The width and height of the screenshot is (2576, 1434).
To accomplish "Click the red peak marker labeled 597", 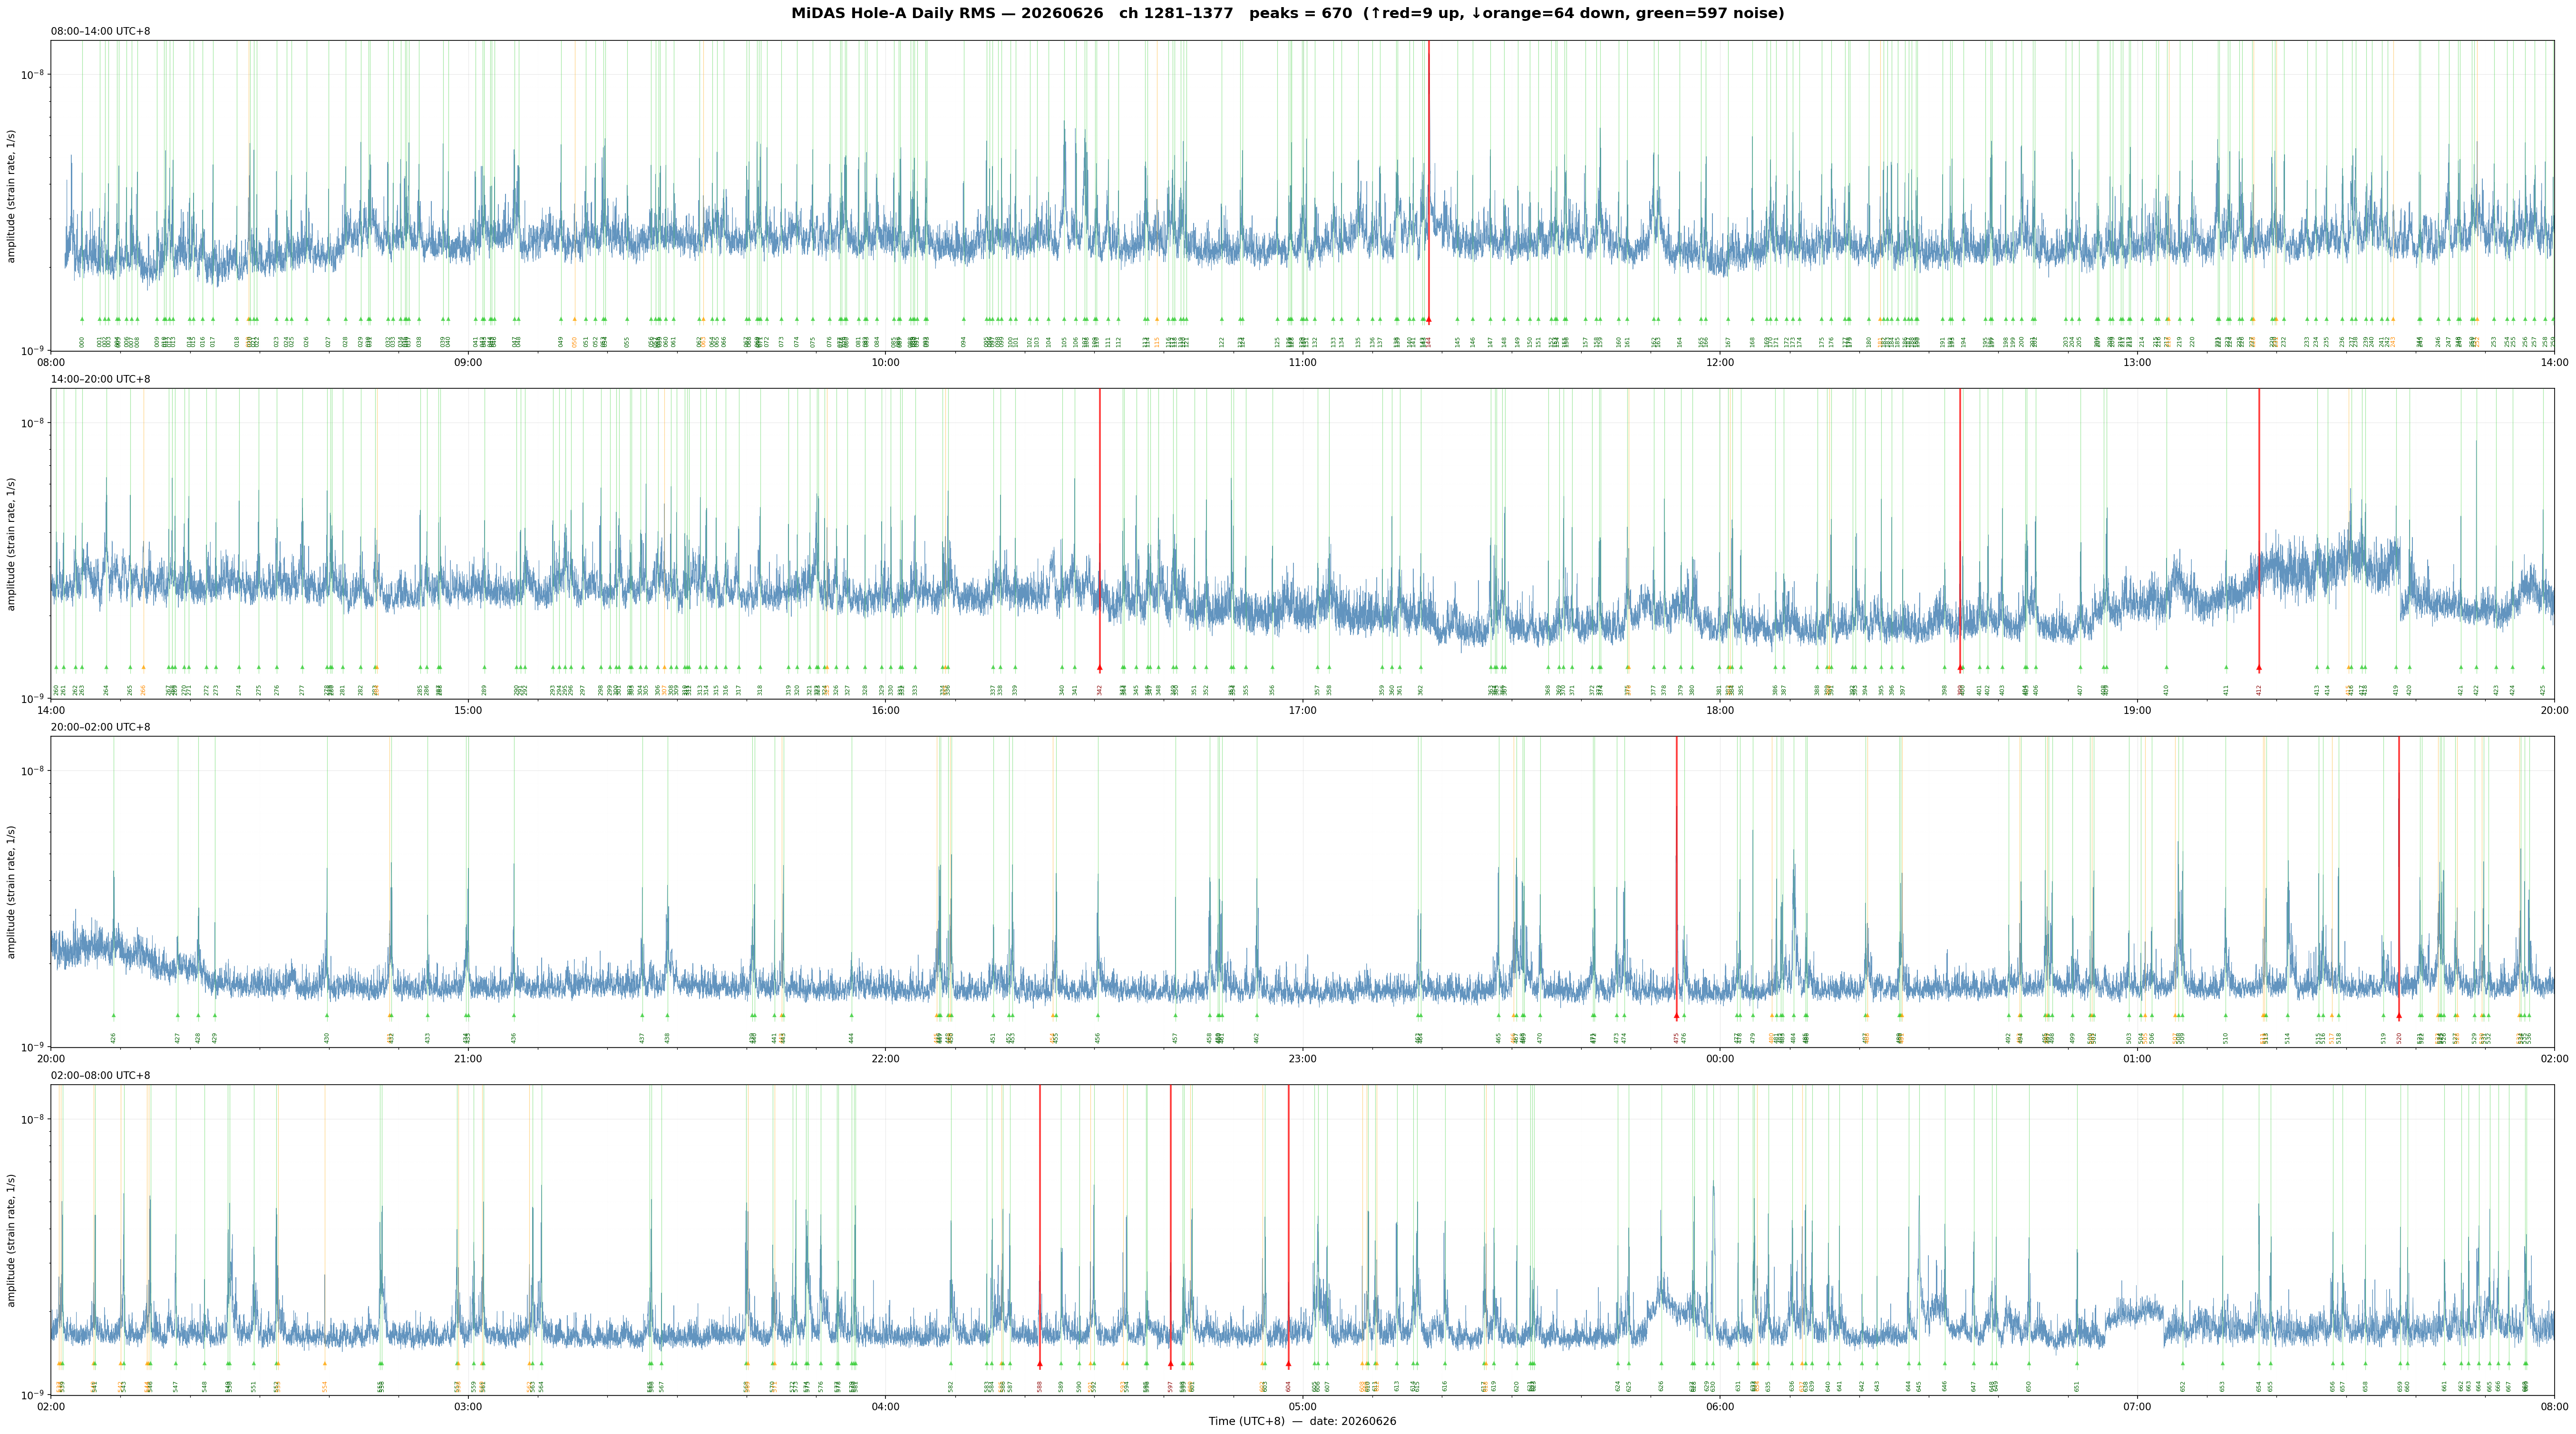I will 1170,1364.
